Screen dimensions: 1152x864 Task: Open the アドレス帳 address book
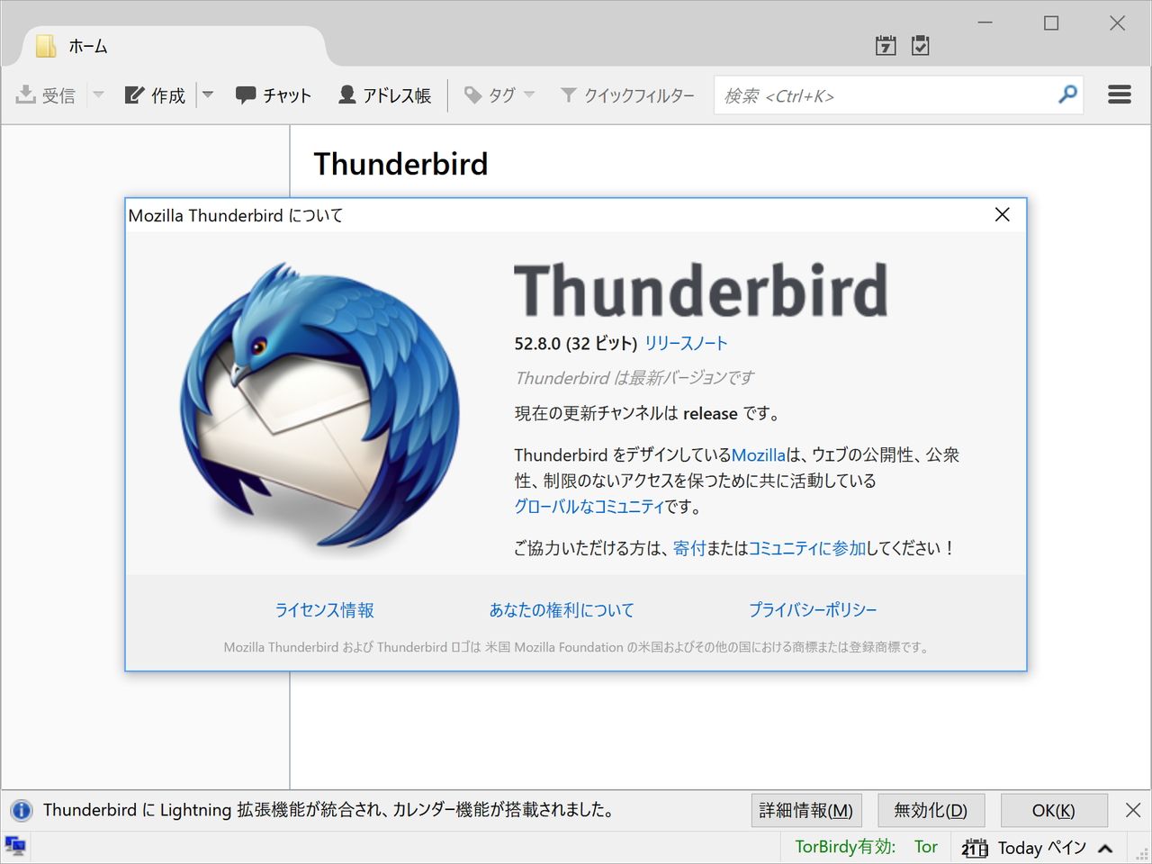pos(384,94)
